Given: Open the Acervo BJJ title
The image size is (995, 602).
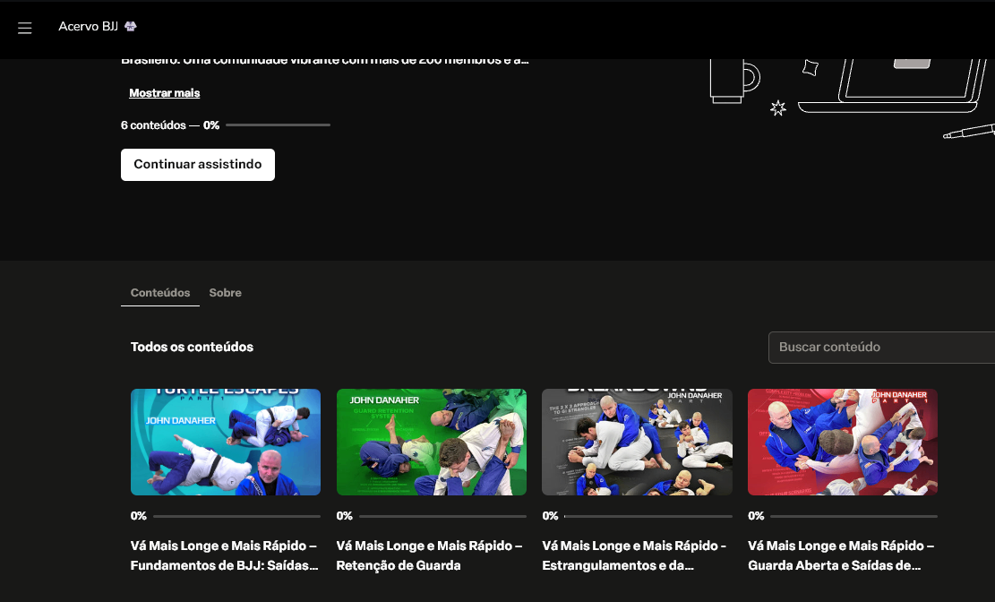Looking at the screenshot, I should (88, 26).
